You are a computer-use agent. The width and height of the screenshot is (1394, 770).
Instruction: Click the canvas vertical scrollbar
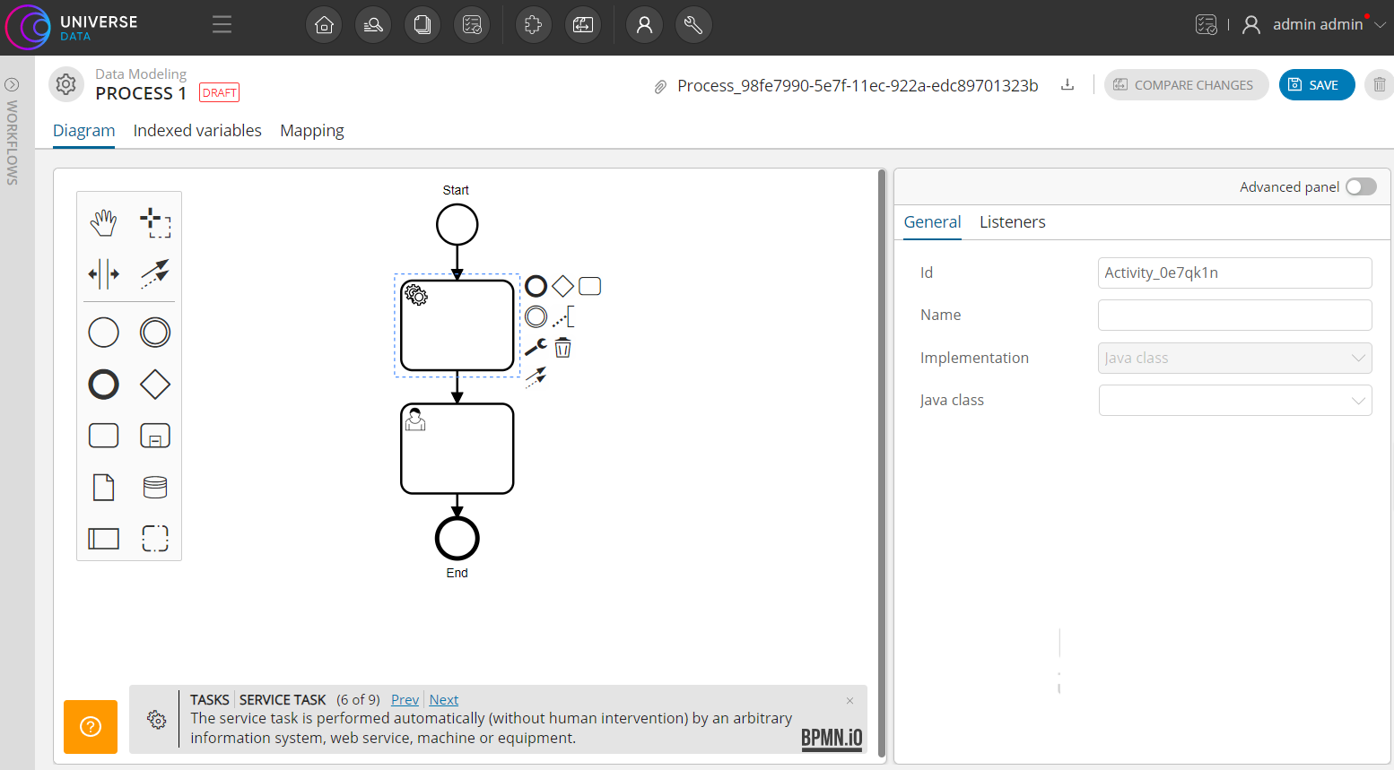(882, 464)
